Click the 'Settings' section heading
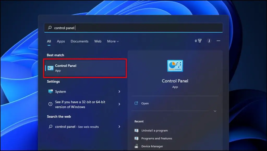Viewport: 267px width, 151px height. (53, 82)
